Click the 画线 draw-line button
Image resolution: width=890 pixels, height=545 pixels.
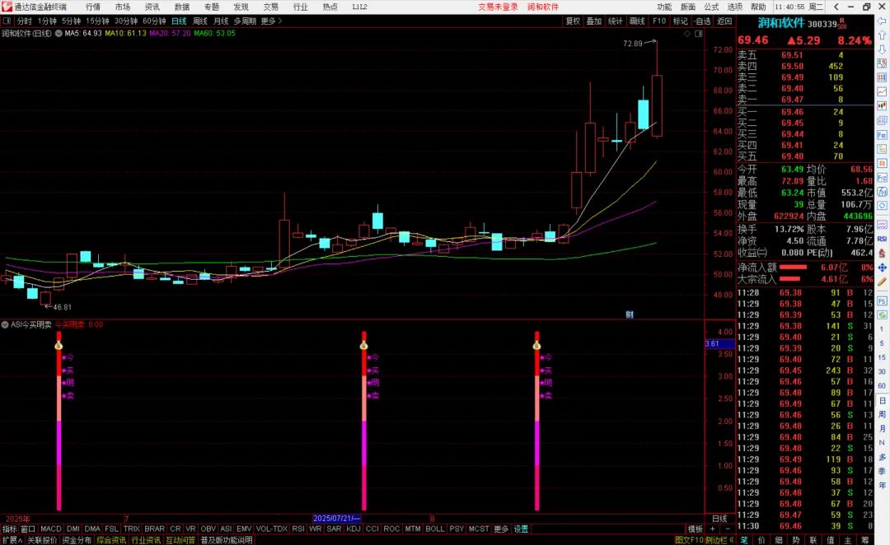(x=637, y=21)
